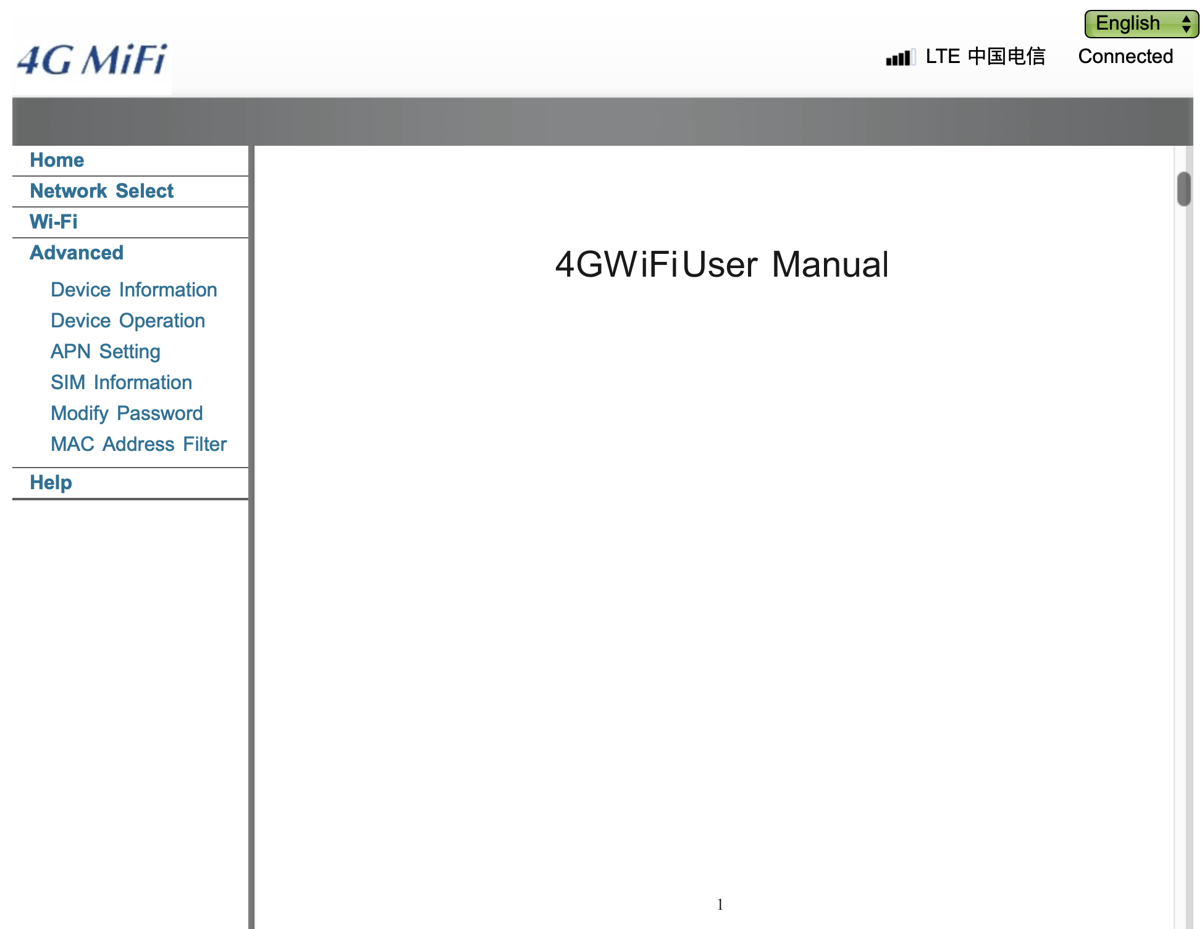This screenshot has height=929, width=1202.
Task: Open Device Operation page
Action: [x=127, y=321]
